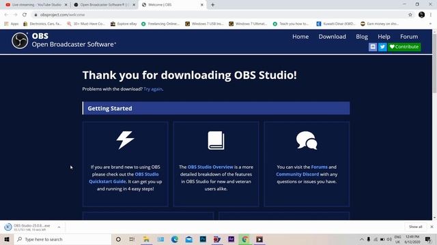
Task: Open Cortana circle icon on taskbar
Action: 118,239
